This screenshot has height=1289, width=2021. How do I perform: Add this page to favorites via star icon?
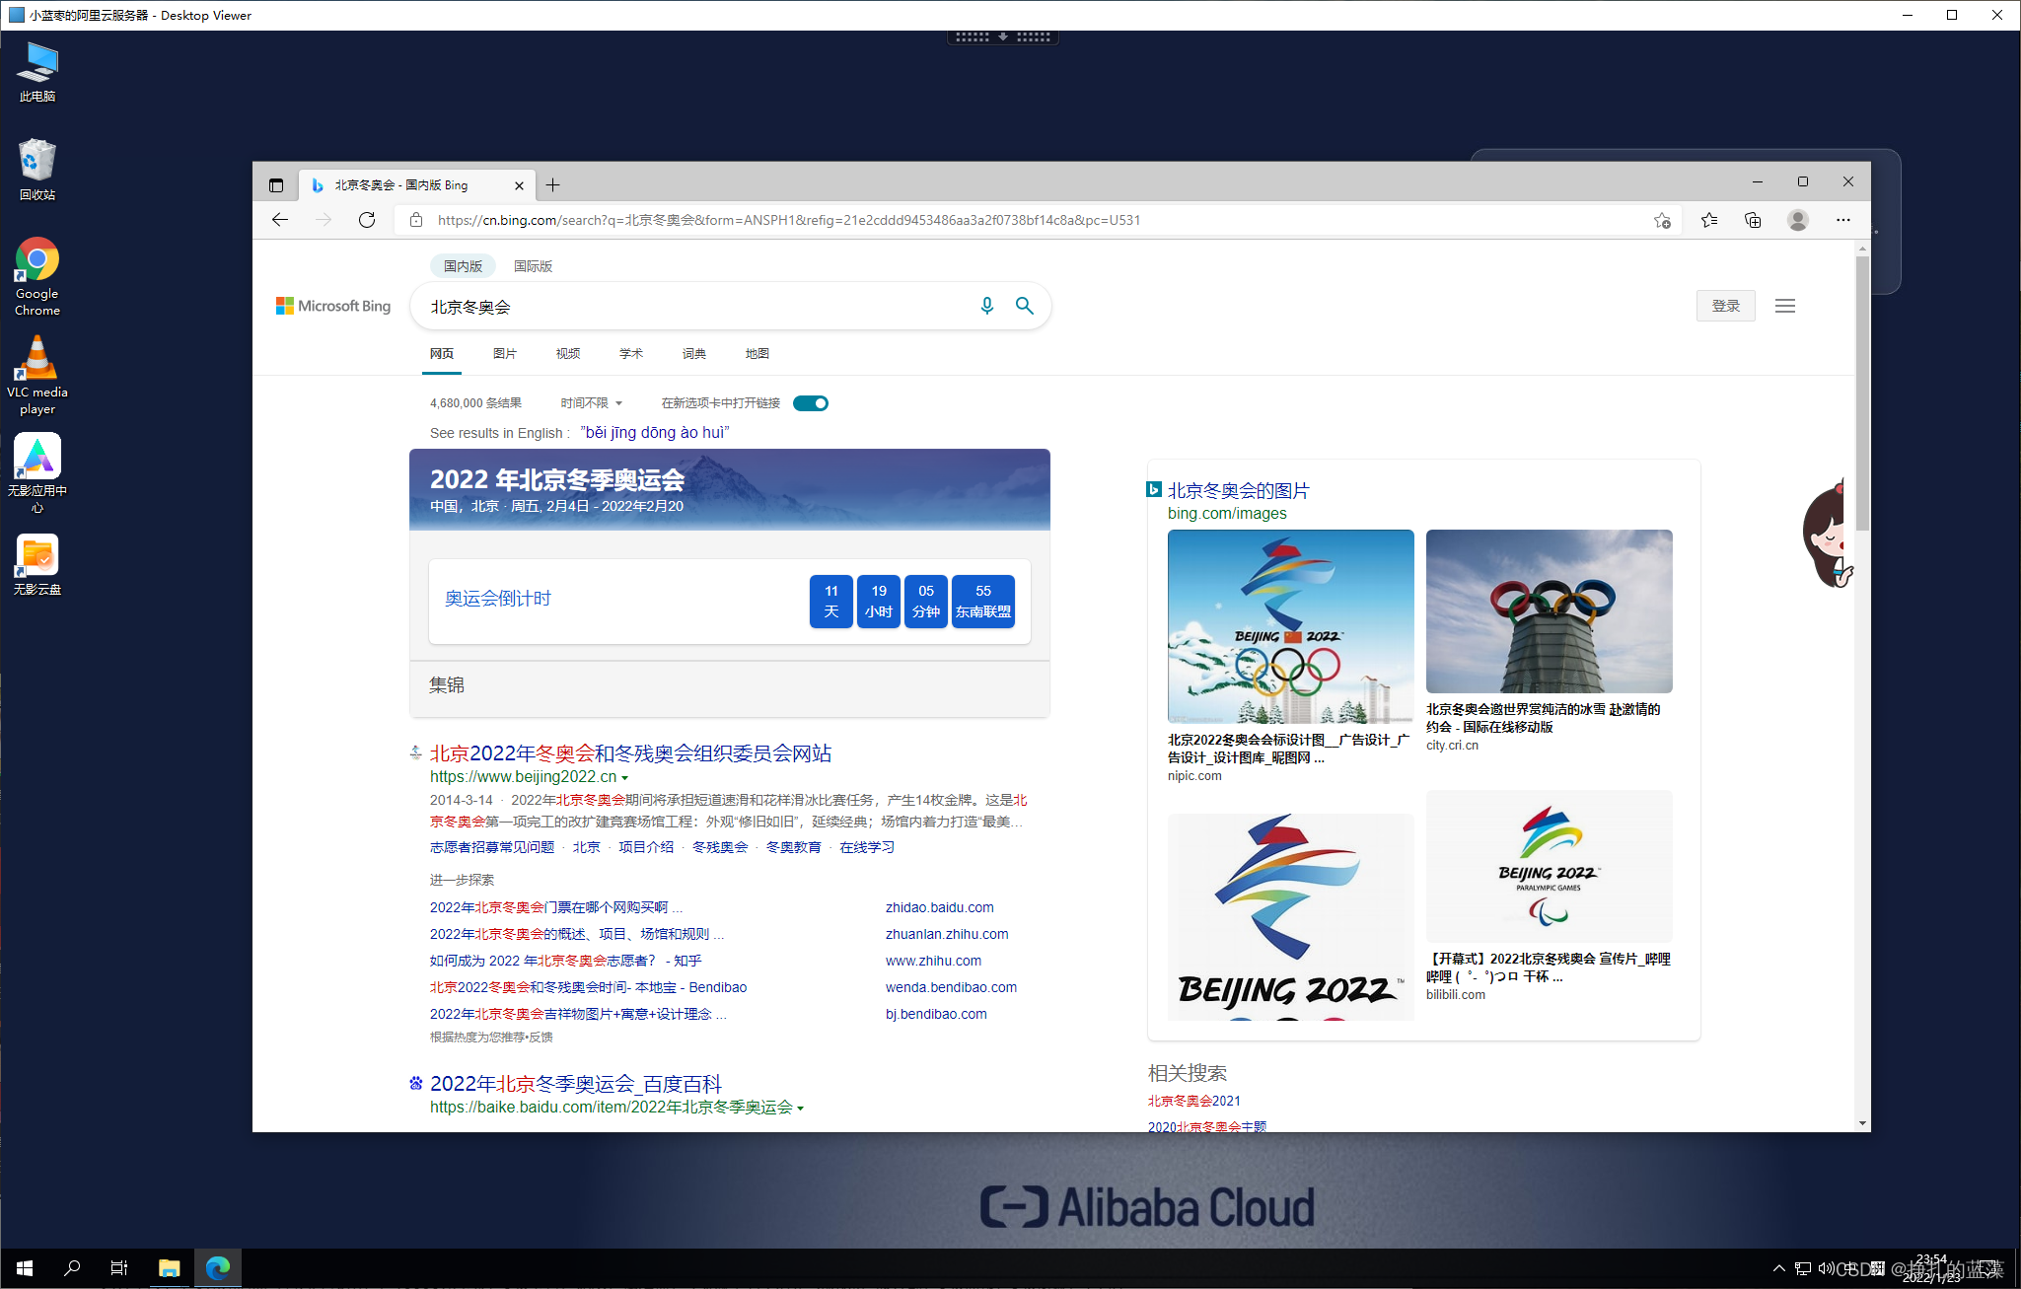1663,220
